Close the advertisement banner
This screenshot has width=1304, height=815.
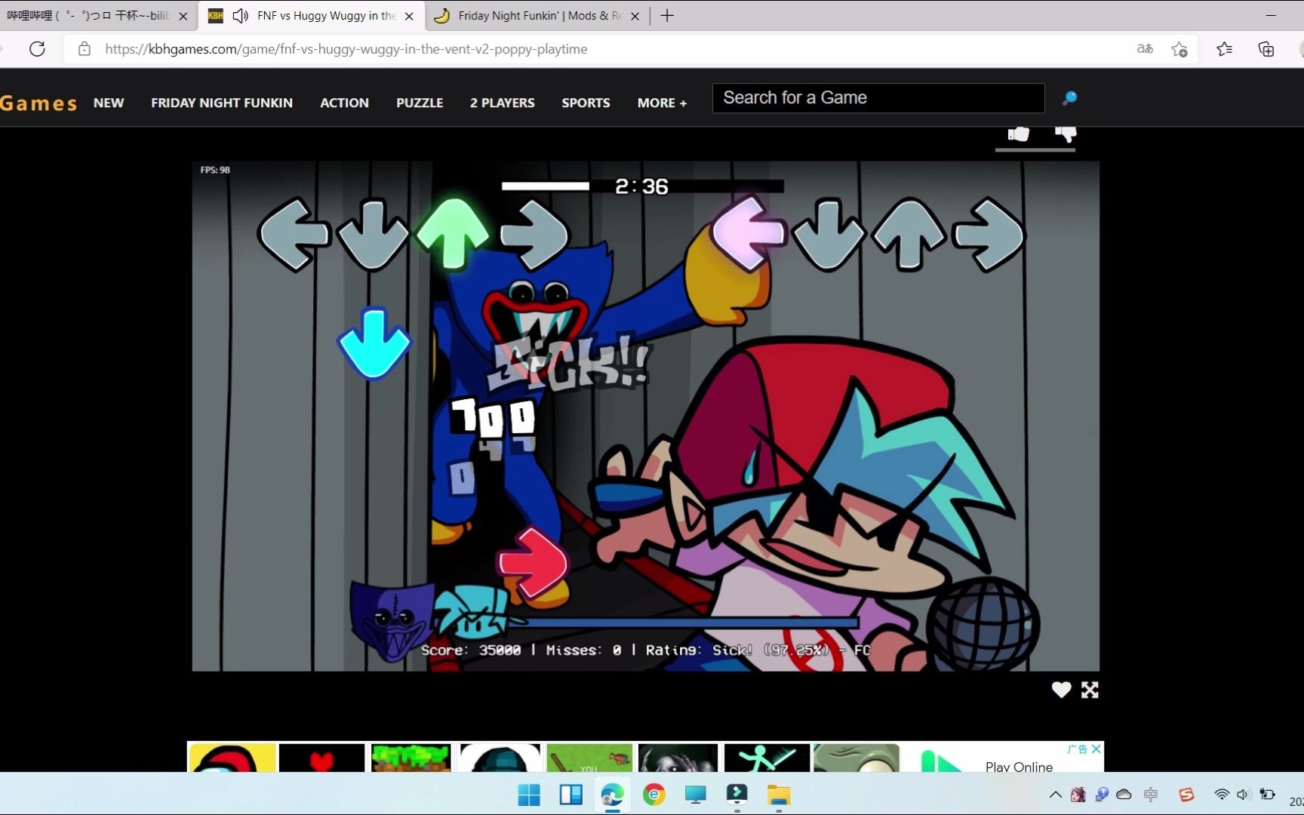coord(1096,749)
